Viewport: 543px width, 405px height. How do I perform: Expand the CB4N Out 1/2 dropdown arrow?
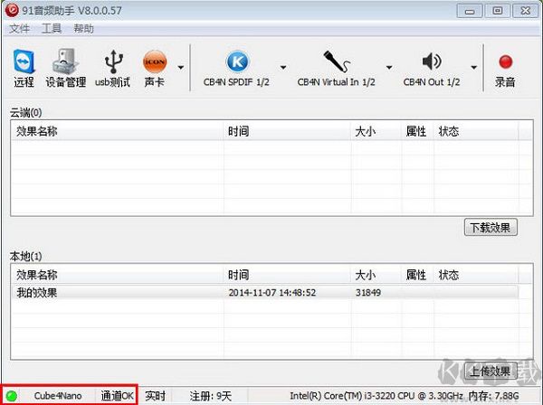(473, 68)
